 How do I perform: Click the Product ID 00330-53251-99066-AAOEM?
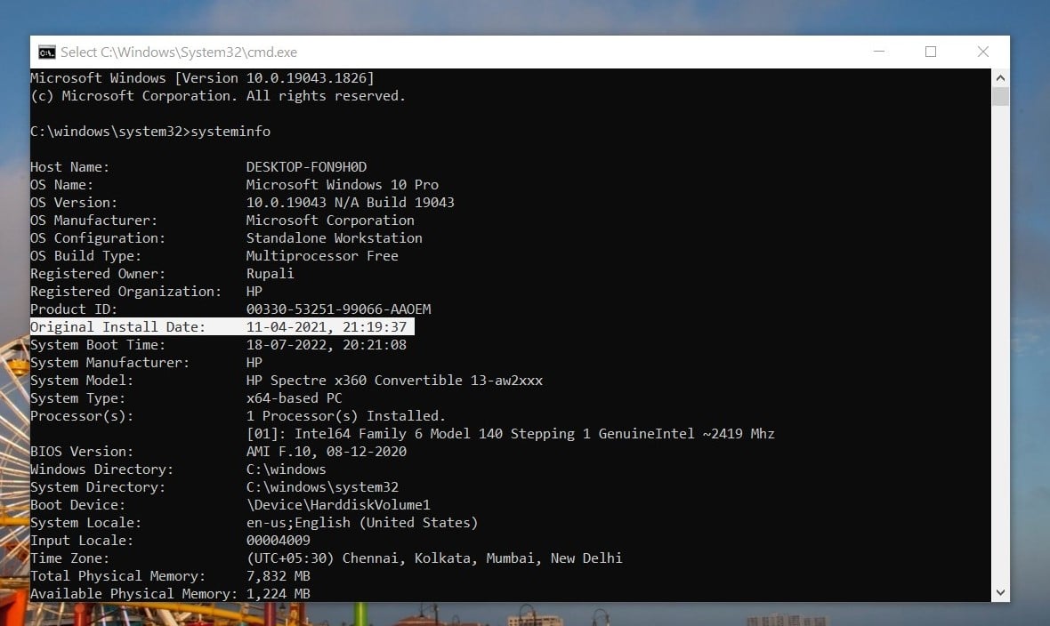(338, 309)
